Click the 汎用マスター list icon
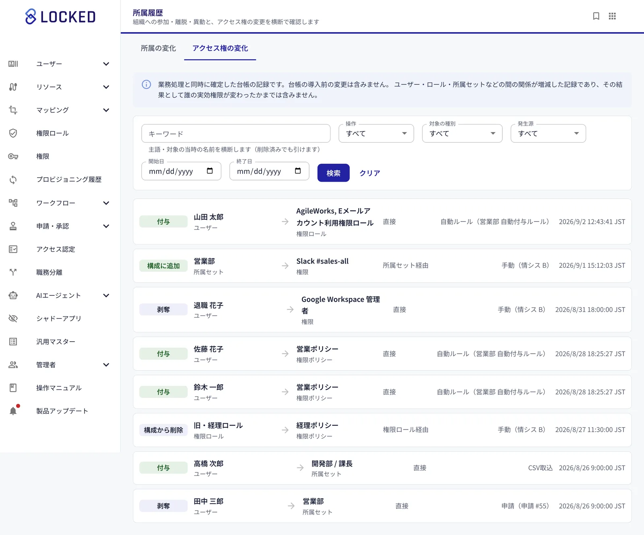644x535 pixels. (x=13, y=342)
